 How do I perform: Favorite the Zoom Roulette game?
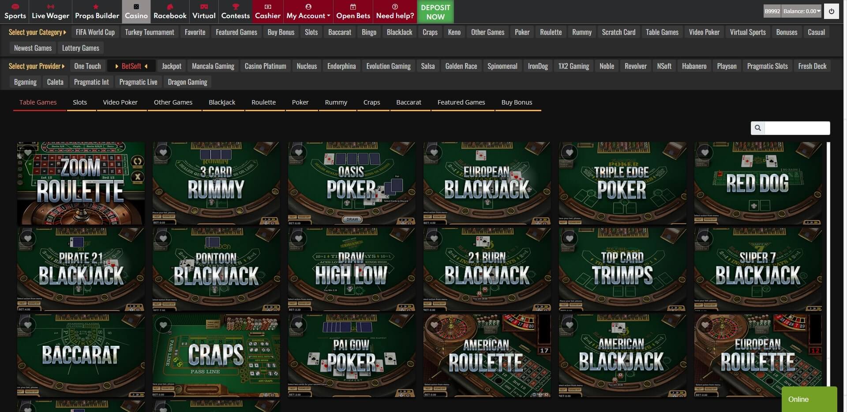point(28,153)
